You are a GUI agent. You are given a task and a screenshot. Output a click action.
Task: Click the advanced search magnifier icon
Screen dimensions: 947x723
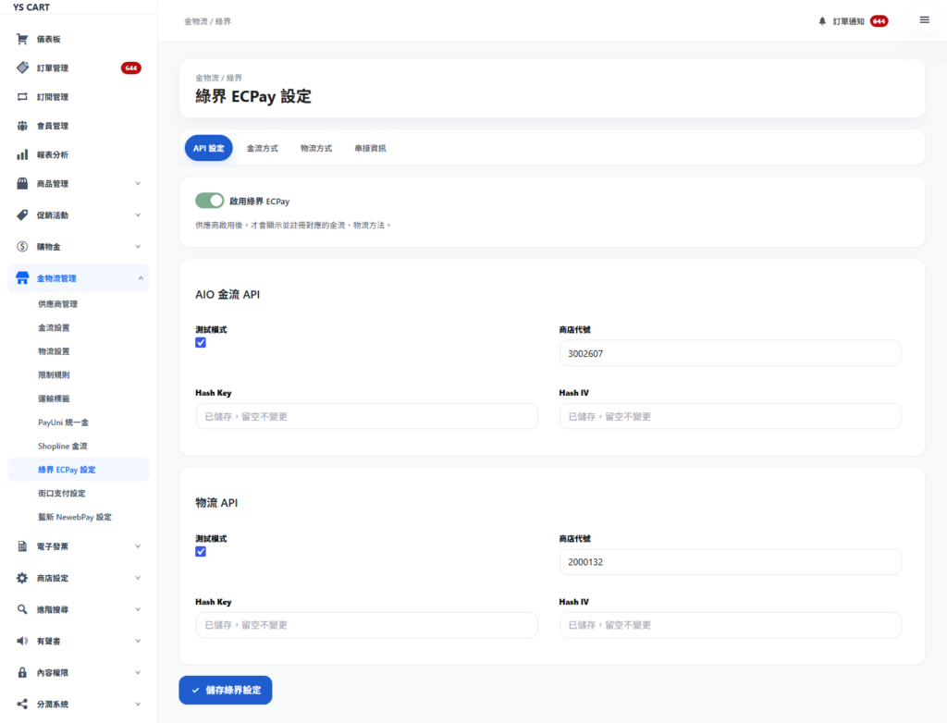click(x=22, y=609)
